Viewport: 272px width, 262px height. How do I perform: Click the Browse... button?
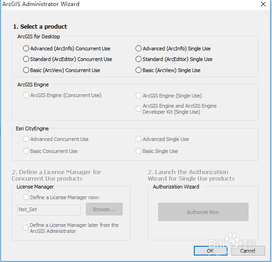coord(104,209)
